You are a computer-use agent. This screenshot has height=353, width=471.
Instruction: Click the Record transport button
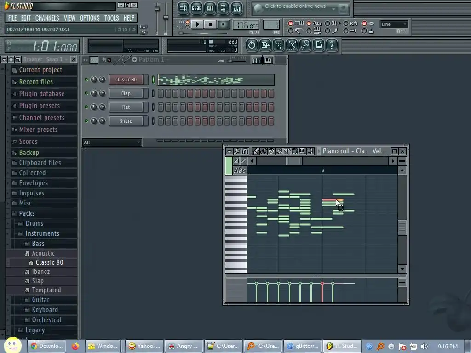pyautogui.click(x=223, y=25)
